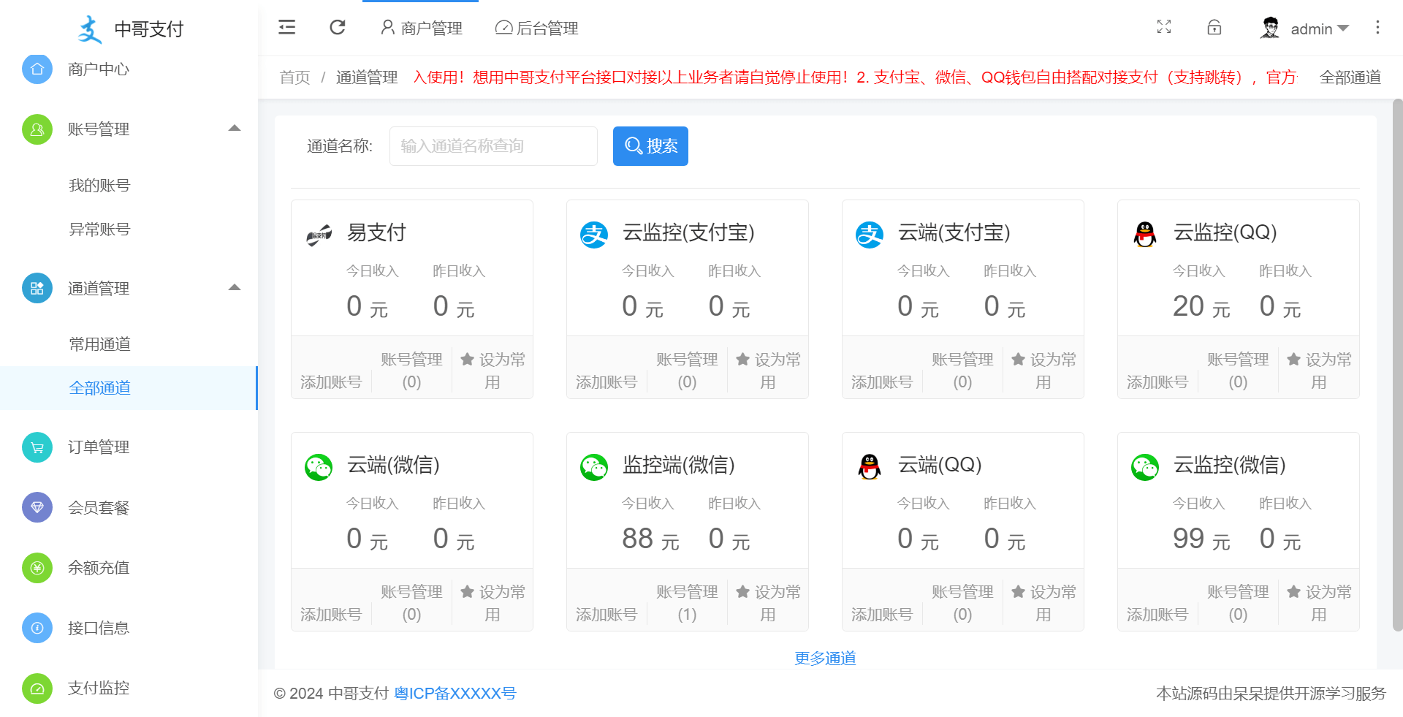Collapse the 账号管理 sidebar group
The height and width of the screenshot is (717, 1403).
pos(235,129)
